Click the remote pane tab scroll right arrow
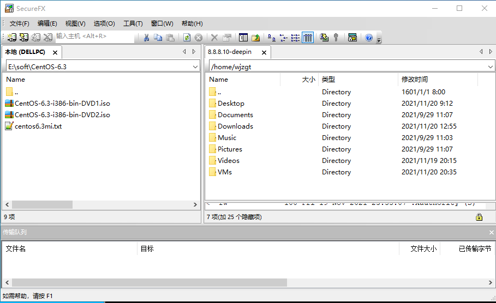This screenshot has width=496, height=303. coord(491,52)
